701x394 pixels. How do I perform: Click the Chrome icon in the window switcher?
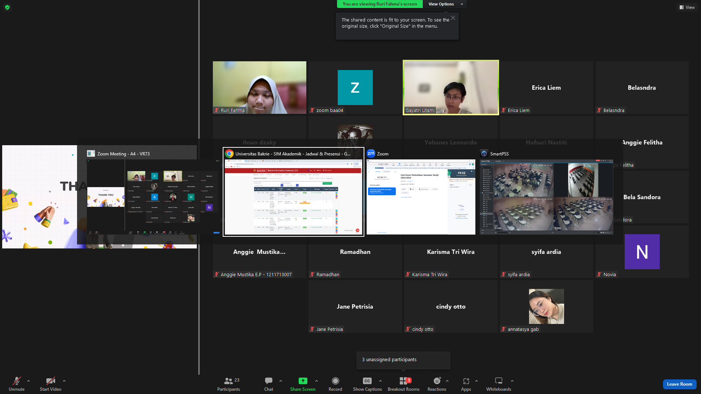click(229, 154)
